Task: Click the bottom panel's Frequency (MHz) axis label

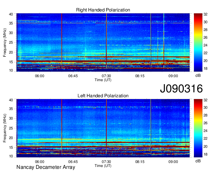Action: point(5,128)
